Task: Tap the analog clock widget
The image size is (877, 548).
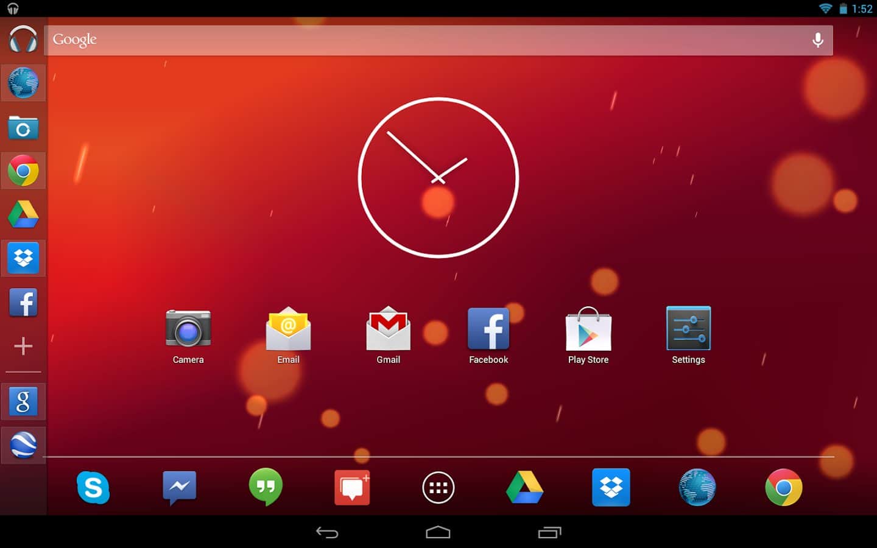Action: point(438,178)
